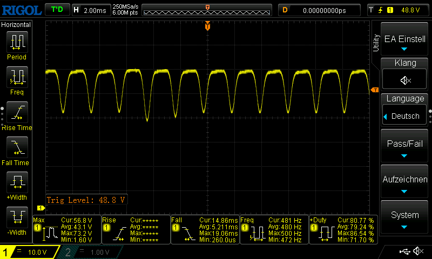Click the H 2.00ms timebase field
Screen dimensions: 432x259
point(91,10)
